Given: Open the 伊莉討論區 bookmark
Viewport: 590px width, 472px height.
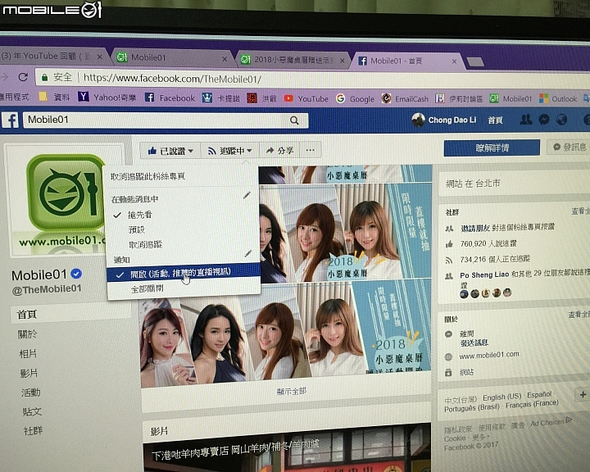Looking at the screenshot, I should click(x=459, y=99).
